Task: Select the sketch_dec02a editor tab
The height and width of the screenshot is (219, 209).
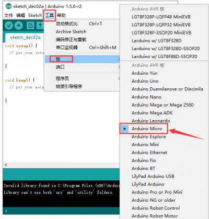Action: click(25, 38)
